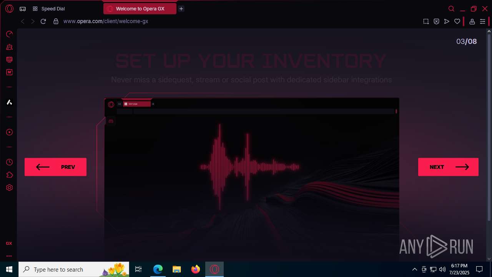Bookmark page with the heart icon

tap(457, 22)
